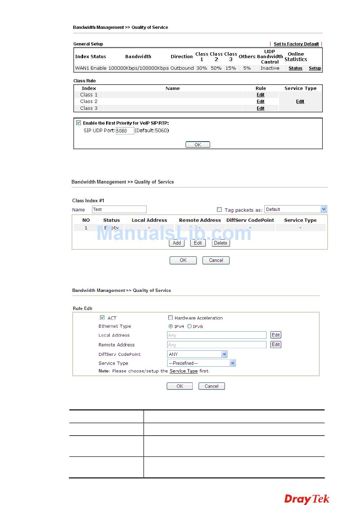Click the Outbound direction value
The image size is (343, 505).
182,68
